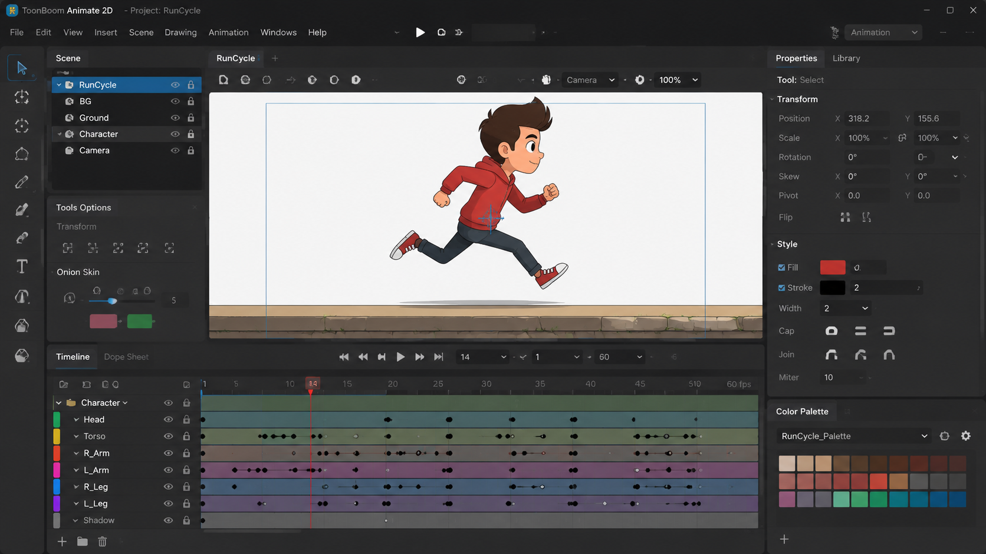Lock the R_Leg layer in timeline
This screenshot has height=554, width=986.
click(x=186, y=487)
